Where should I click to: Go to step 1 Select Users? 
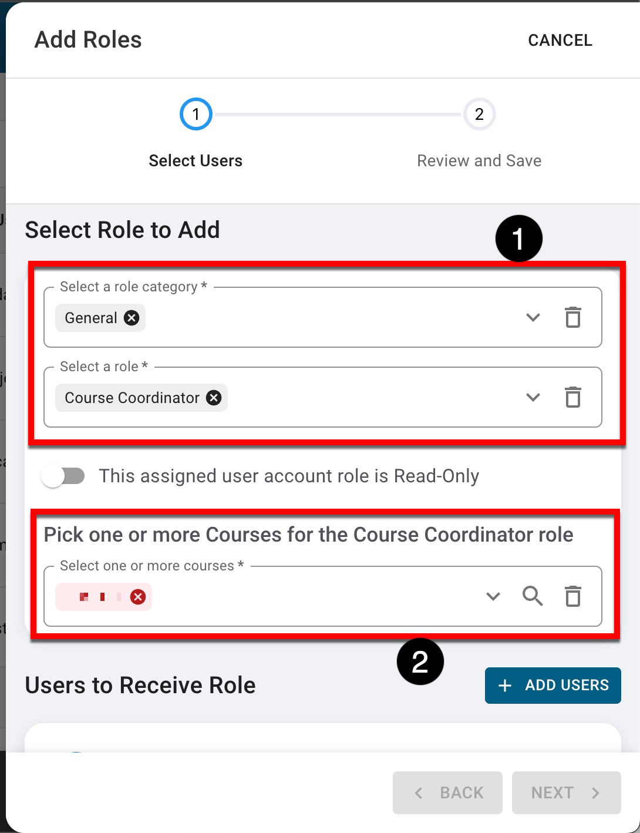[x=196, y=114]
